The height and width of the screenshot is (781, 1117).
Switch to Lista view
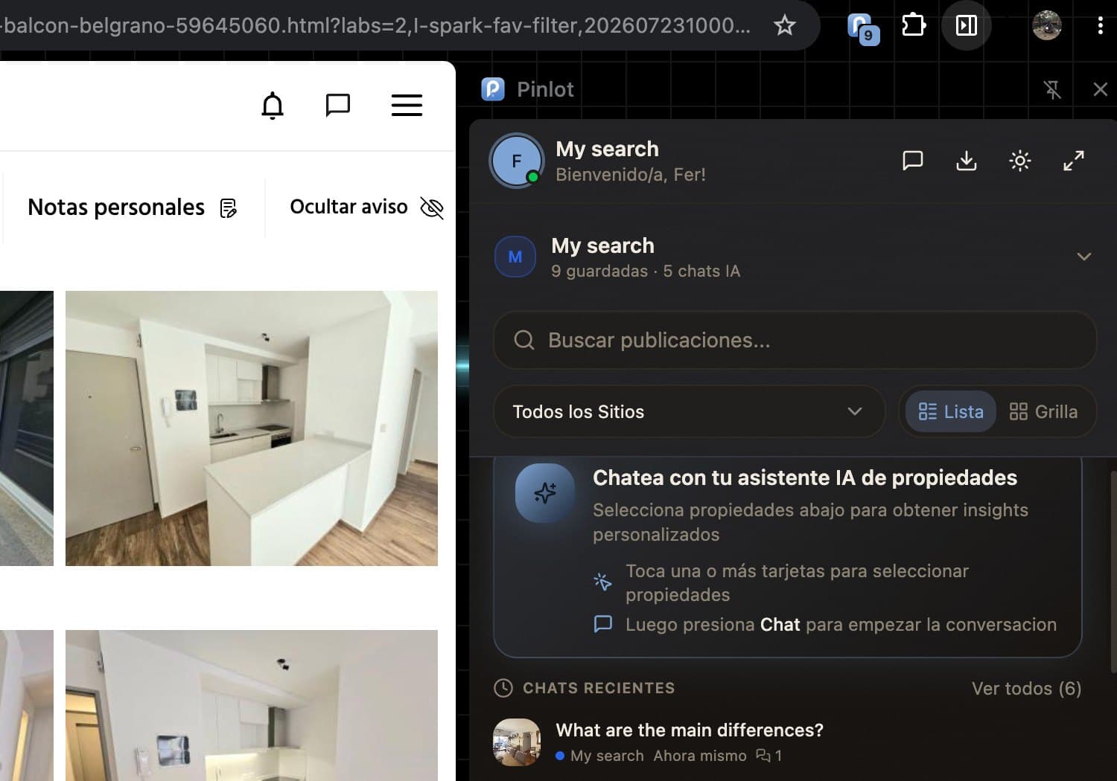[x=950, y=411]
